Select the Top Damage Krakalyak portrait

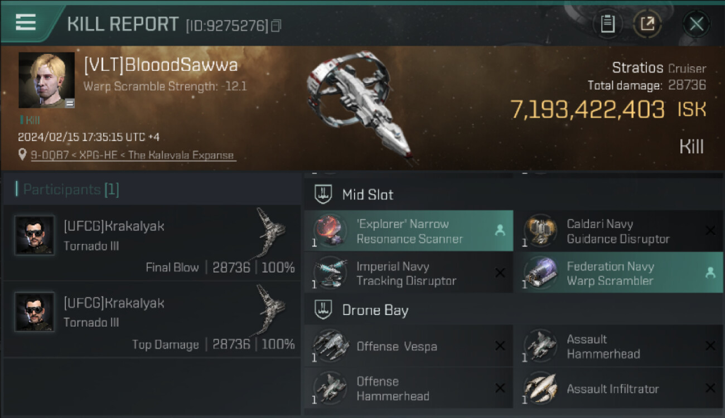point(35,312)
